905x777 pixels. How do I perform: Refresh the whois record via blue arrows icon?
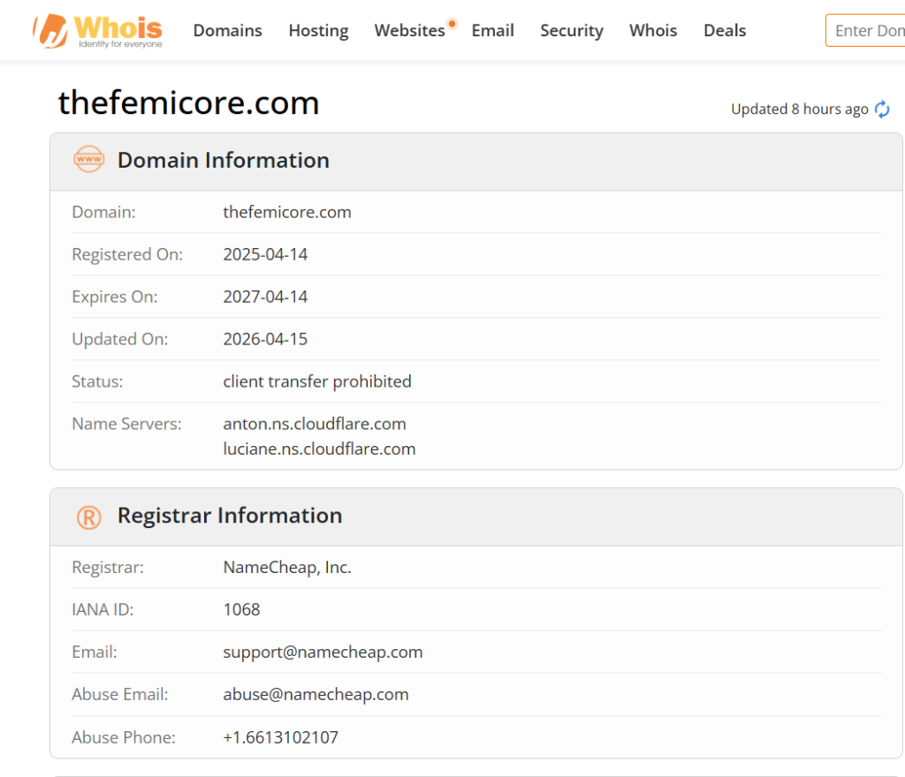[x=882, y=109]
